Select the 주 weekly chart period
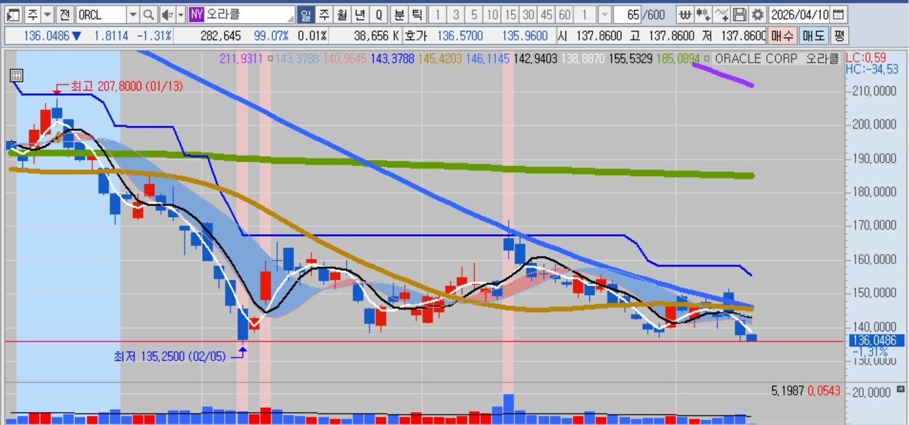Image resolution: width=909 pixels, height=425 pixels. point(324,14)
